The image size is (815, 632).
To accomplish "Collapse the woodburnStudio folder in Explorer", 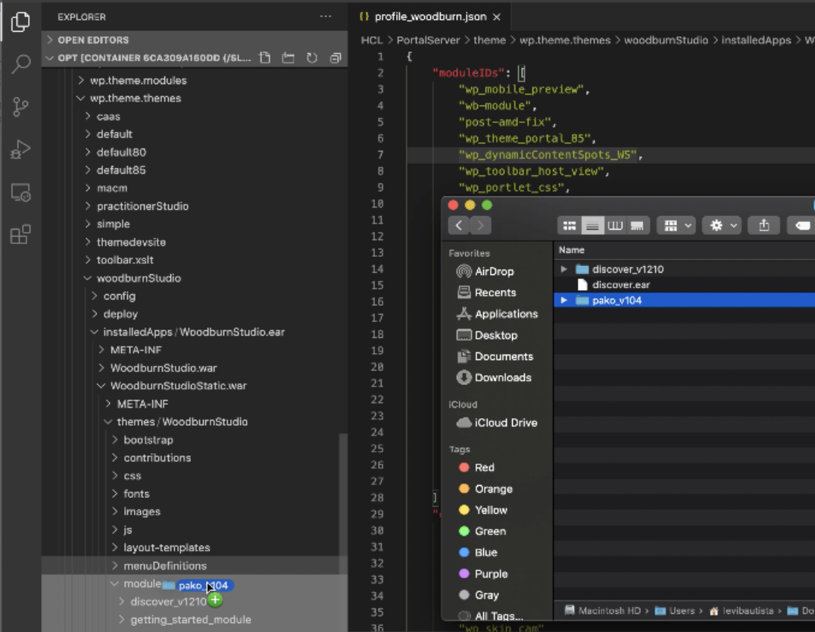I will coord(89,278).
